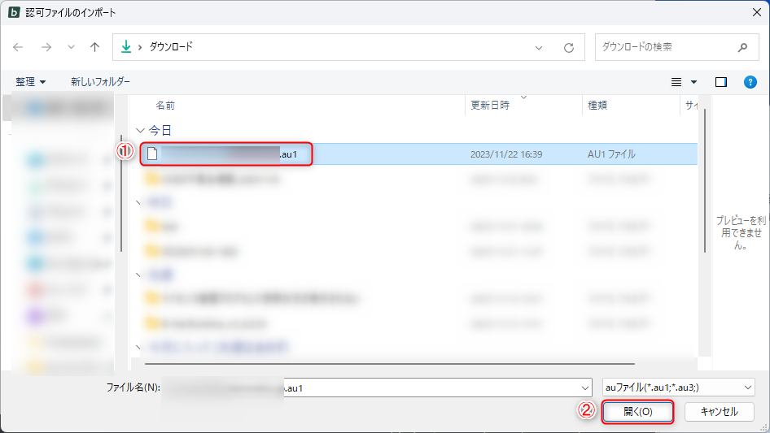
Task: Open the Help question mark icon
Action: click(750, 82)
